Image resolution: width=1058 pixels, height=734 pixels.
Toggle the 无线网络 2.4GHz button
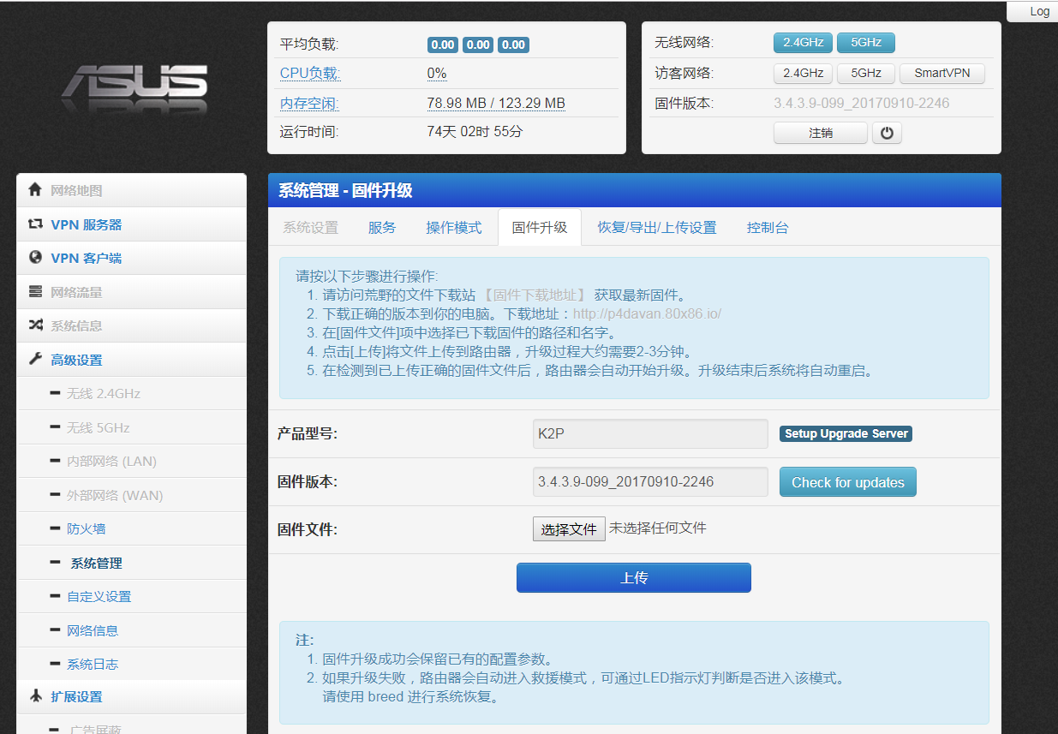[x=803, y=42]
